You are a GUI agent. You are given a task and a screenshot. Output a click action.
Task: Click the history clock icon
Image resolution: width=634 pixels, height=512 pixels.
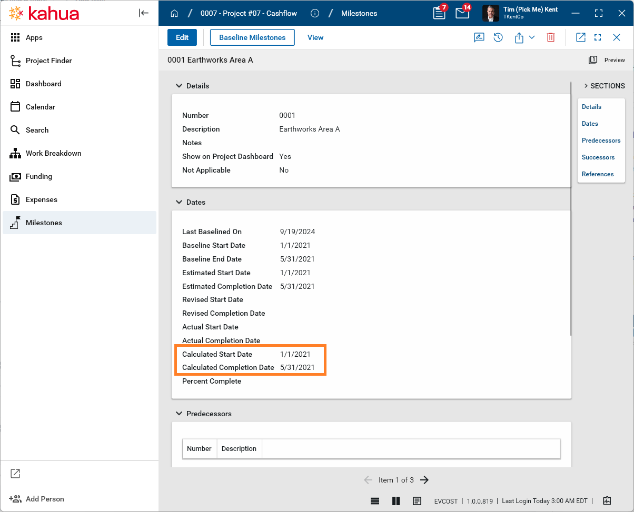[x=498, y=37]
